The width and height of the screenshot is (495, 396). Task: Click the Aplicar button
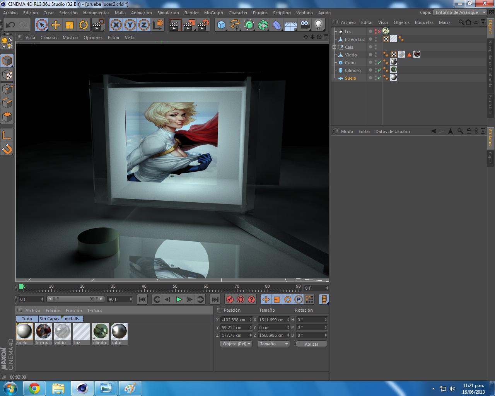coord(311,344)
